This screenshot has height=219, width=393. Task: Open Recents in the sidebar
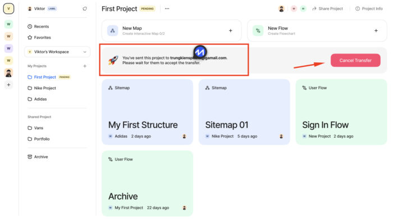(38, 26)
